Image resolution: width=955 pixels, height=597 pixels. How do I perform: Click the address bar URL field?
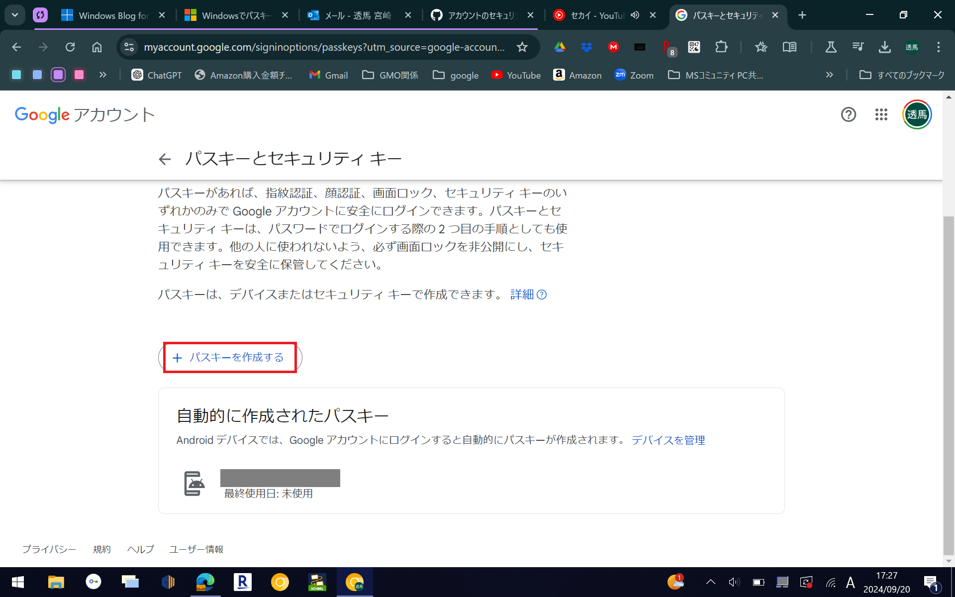(323, 47)
